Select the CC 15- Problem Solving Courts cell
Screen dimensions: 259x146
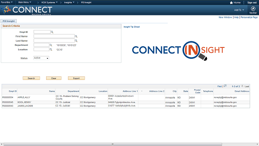[x=67, y=97]
